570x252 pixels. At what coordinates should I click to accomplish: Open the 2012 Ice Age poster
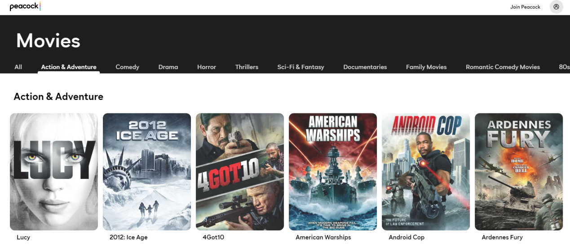click(147, 172)
